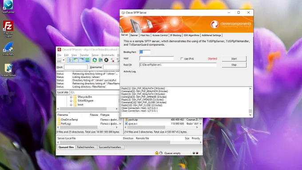Click the Stop button in SFTP Server
The height and width of the screenshot is (170, 302).
tap(234, 65)
